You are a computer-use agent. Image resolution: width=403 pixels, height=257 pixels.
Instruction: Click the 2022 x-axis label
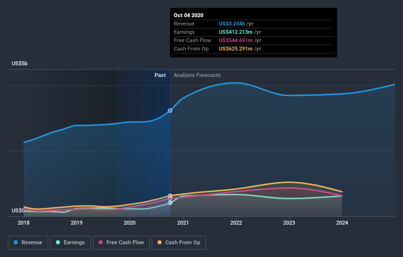(236, 223)
